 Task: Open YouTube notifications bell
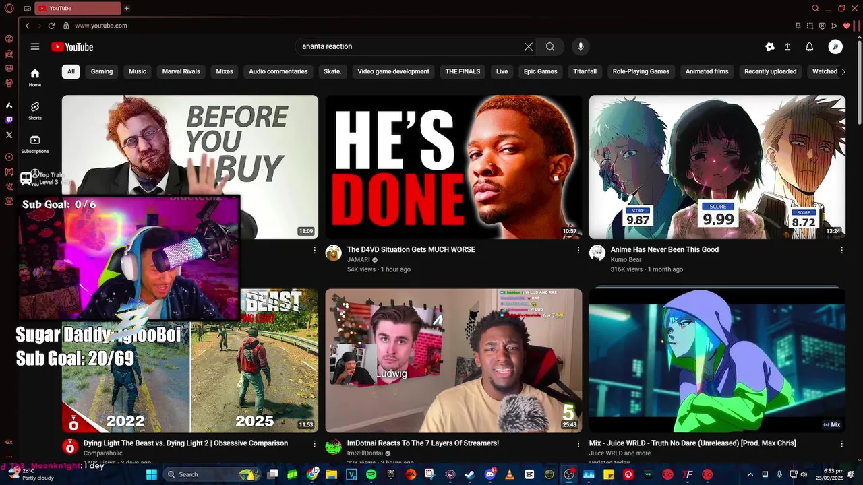coord(810,46)
